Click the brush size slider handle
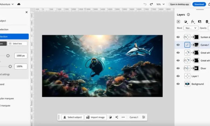The height and width of the screenshot is (126, 210). tap(8, 56)
